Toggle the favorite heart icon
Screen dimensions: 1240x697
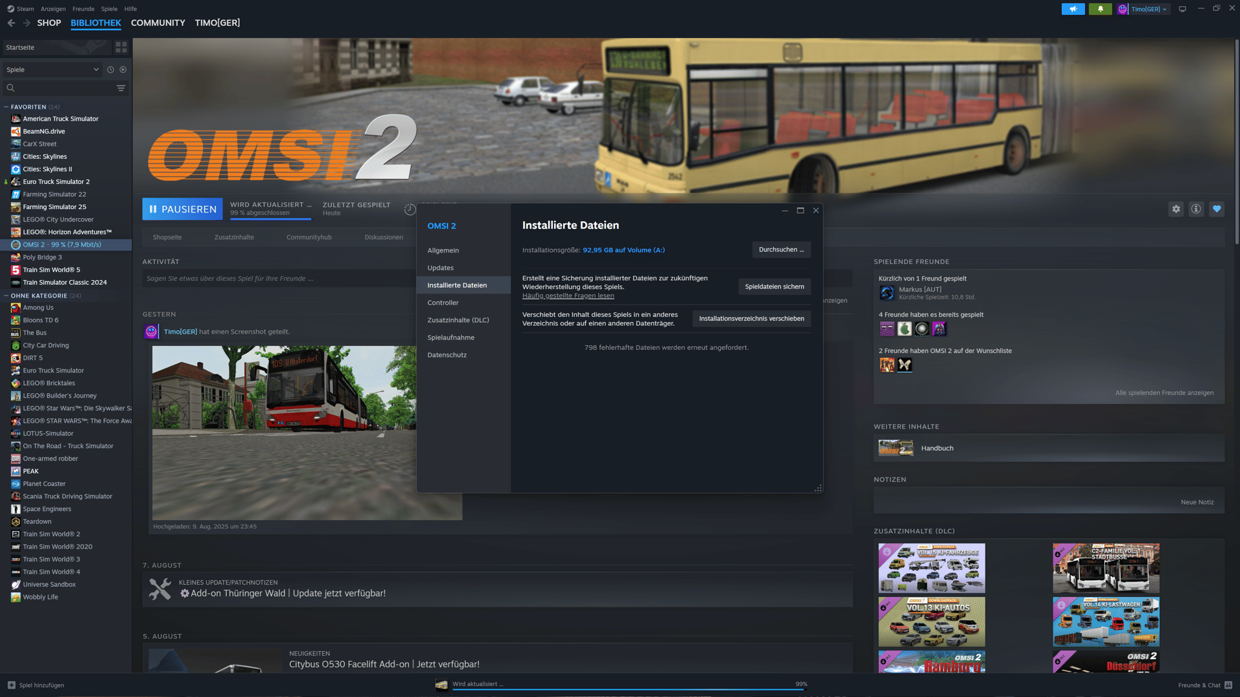tap(1217, 209)
